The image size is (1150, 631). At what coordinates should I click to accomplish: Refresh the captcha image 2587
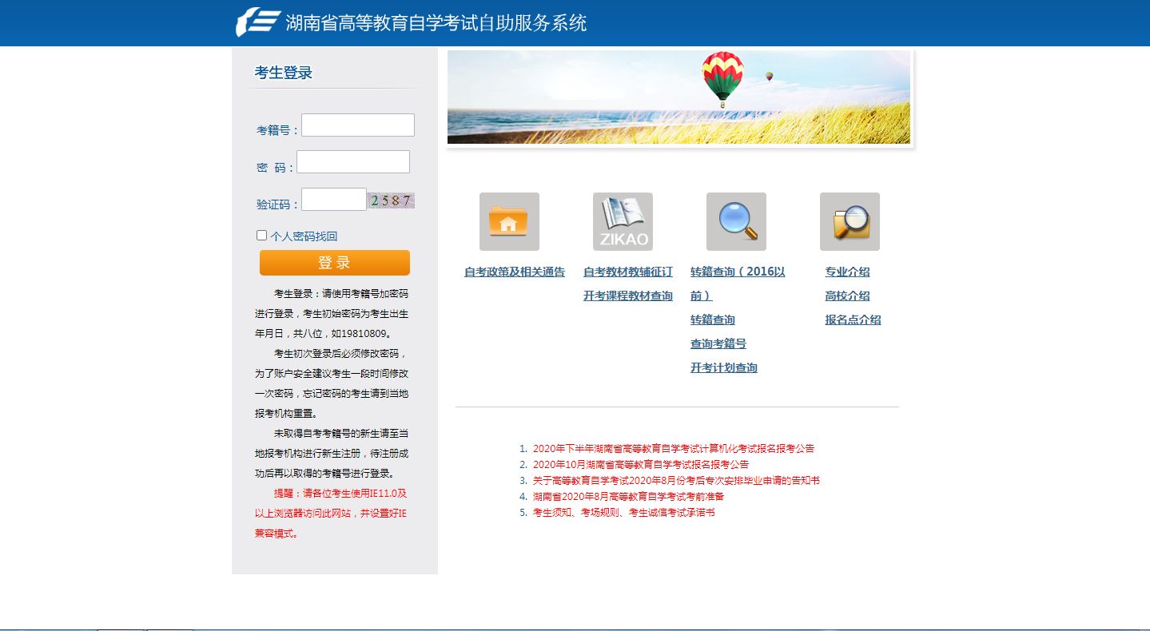click(391, 200)
